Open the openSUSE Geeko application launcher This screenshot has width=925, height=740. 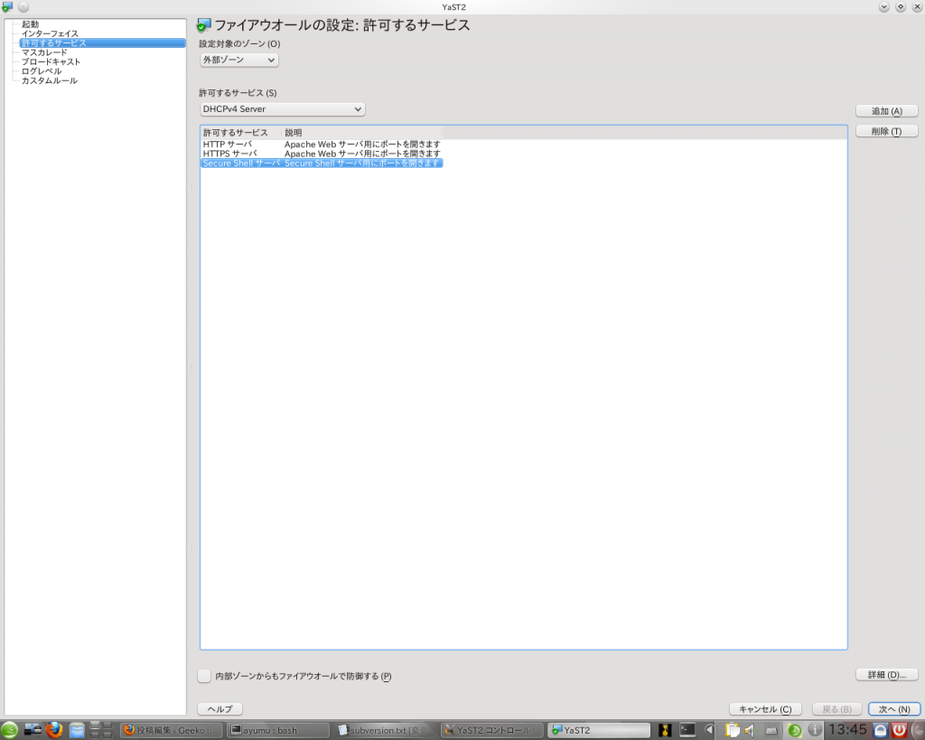9,728
